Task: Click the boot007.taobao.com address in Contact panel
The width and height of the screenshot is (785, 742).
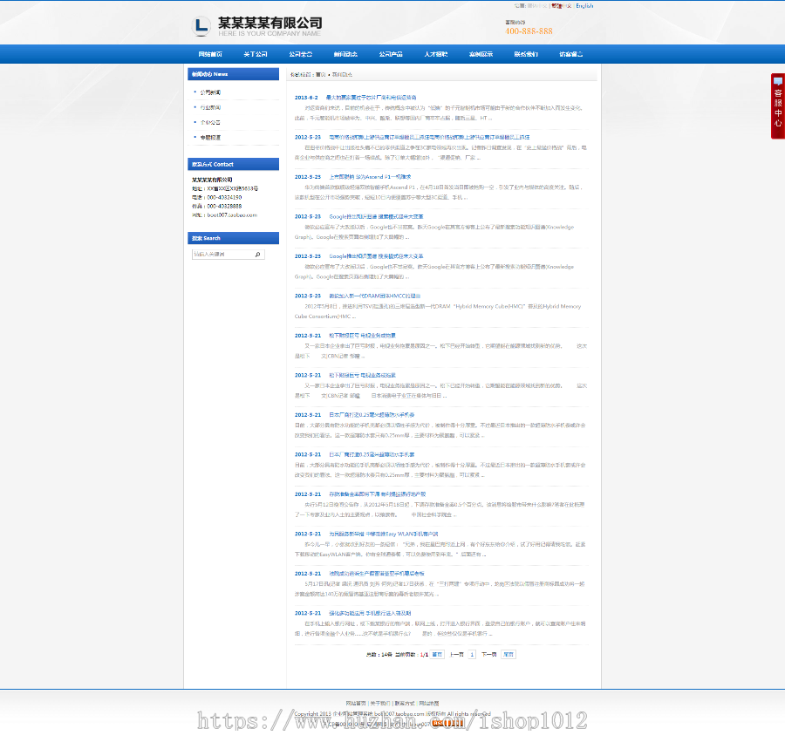Action: point(232,215)
